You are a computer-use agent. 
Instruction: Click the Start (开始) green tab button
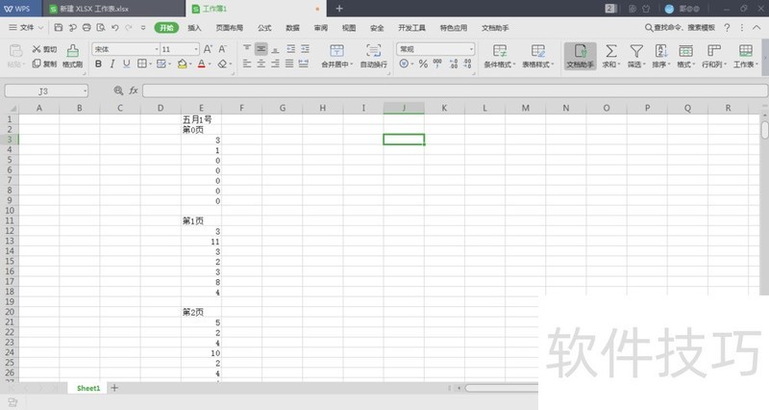(x=166, y=28)
